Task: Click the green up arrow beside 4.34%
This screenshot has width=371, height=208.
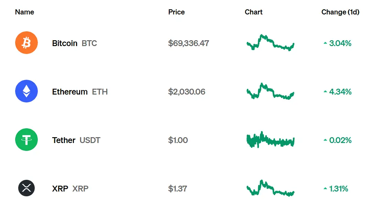Action: tap(325, 92)
